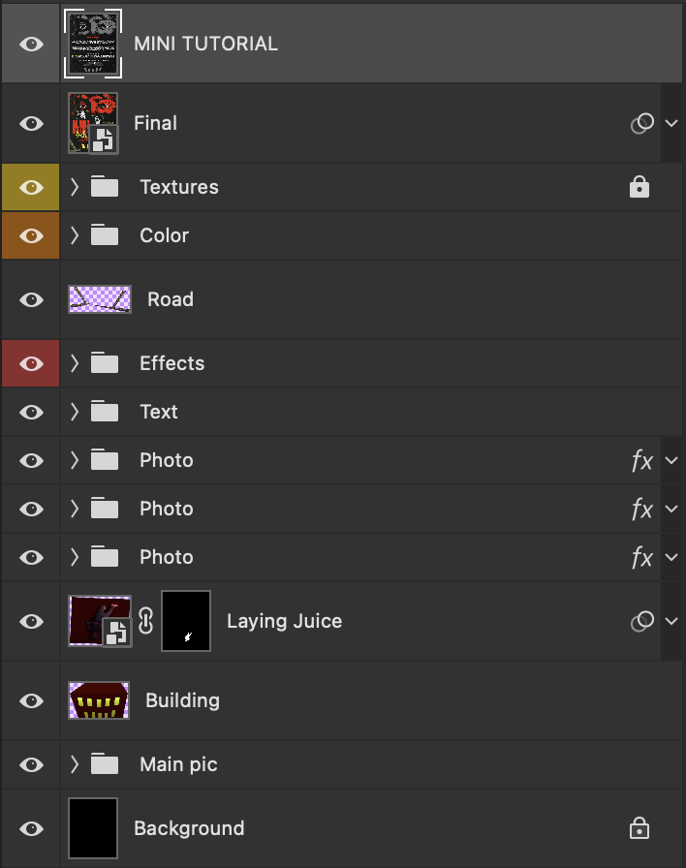Expand the Color group
686x868 pixels.
75,235
